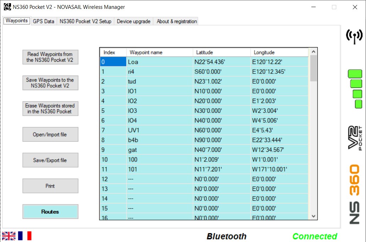Go to About & registration tab
The width and height of the screenshot is (366, 242).
[x=177, y=21]
